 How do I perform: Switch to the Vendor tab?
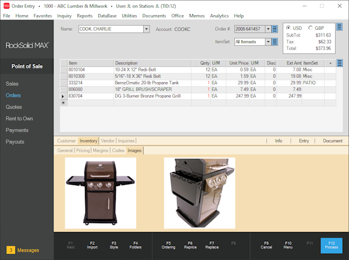point(108,141)
